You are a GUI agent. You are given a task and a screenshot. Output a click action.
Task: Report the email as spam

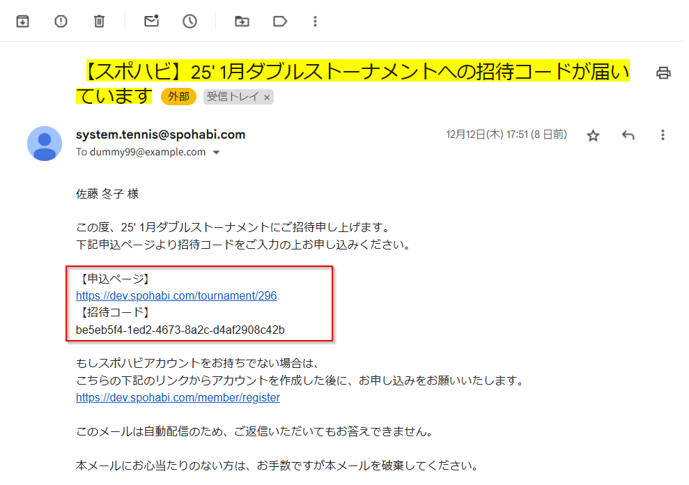point(61,21)
